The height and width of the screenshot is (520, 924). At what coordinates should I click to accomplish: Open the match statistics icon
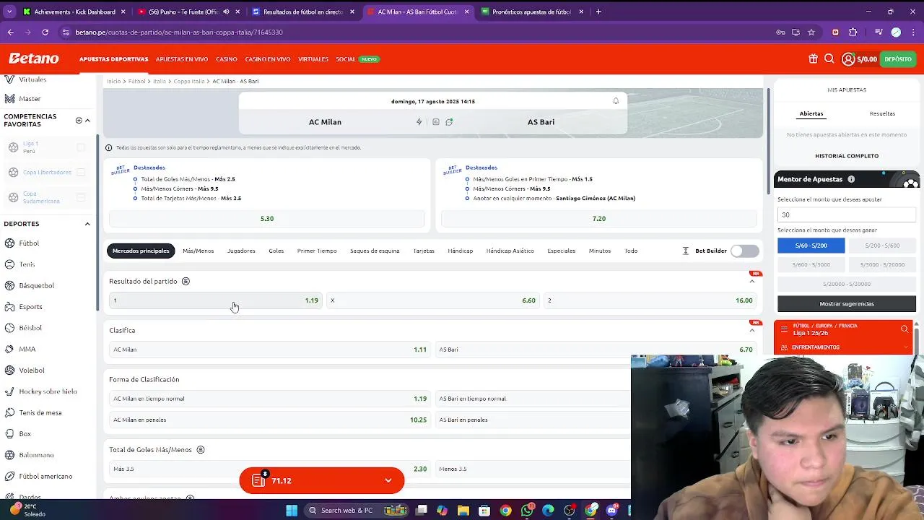pyautogui.click(x=436, y=122)
